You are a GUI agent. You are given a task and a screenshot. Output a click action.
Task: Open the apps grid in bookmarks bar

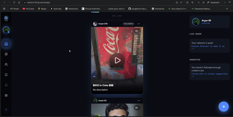pyautogui.click(x=4, y=9)
